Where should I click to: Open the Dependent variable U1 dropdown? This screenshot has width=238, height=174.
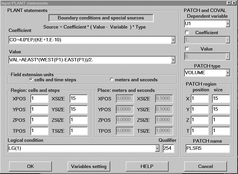tap(227, 24)
